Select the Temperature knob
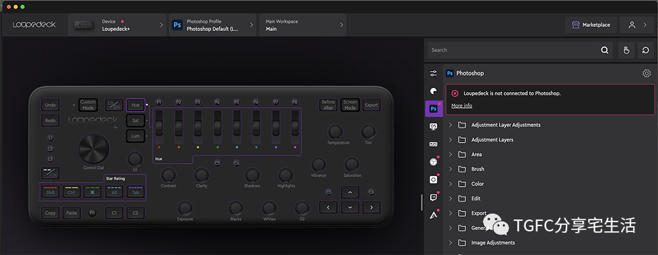 click(336, 131)
